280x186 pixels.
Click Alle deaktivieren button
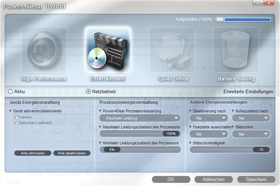click(72, 153)
